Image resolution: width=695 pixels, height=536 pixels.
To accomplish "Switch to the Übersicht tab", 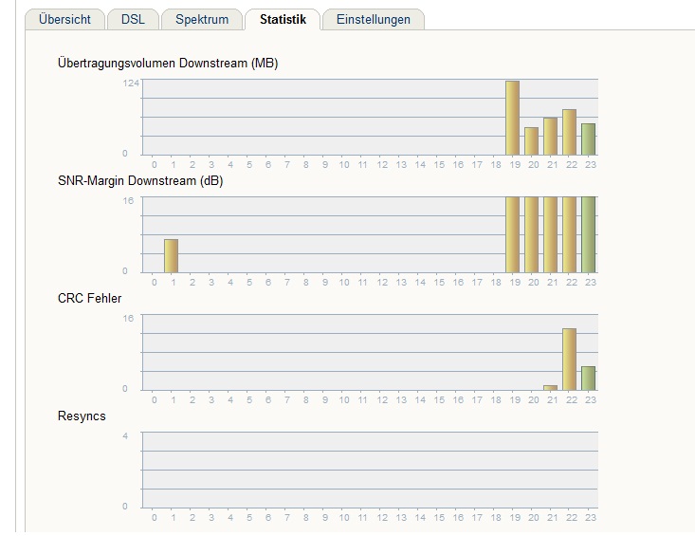I will click(64, 20).
